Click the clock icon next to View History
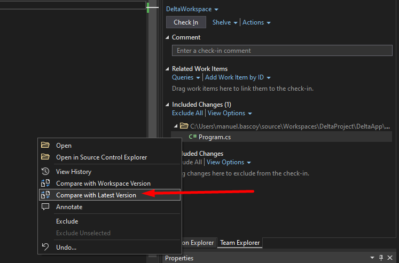This screenshot has height=263, width=399. (45, 172)
